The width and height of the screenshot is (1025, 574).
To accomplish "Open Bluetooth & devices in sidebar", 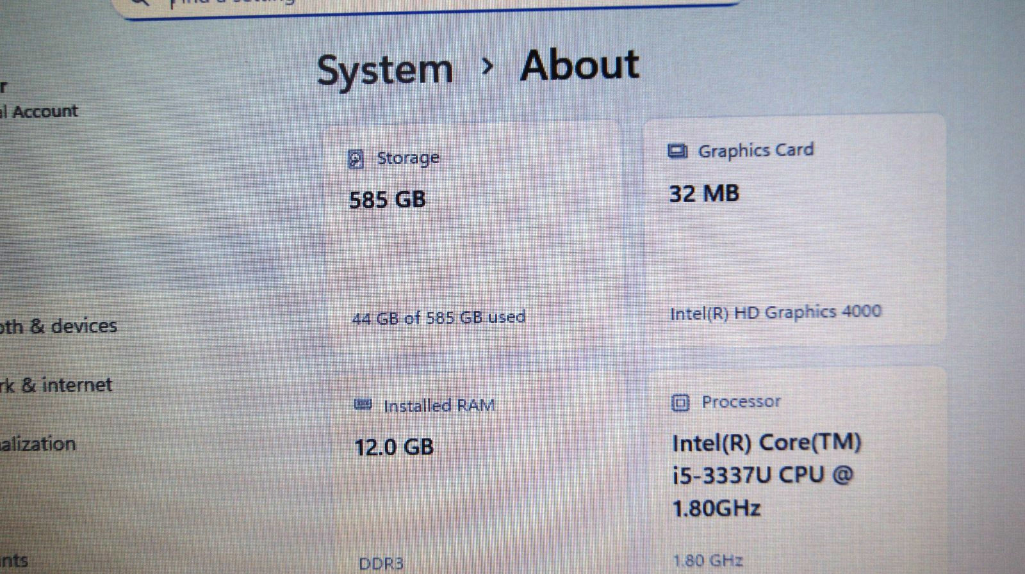I will click(x=58, y=326).
